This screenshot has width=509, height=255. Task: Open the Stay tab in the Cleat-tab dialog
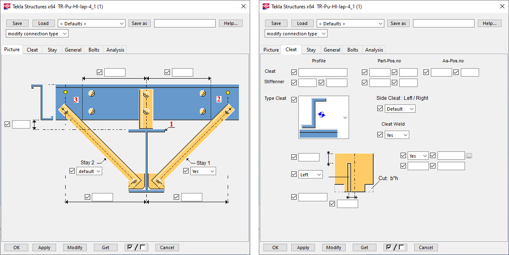point(311,50)
